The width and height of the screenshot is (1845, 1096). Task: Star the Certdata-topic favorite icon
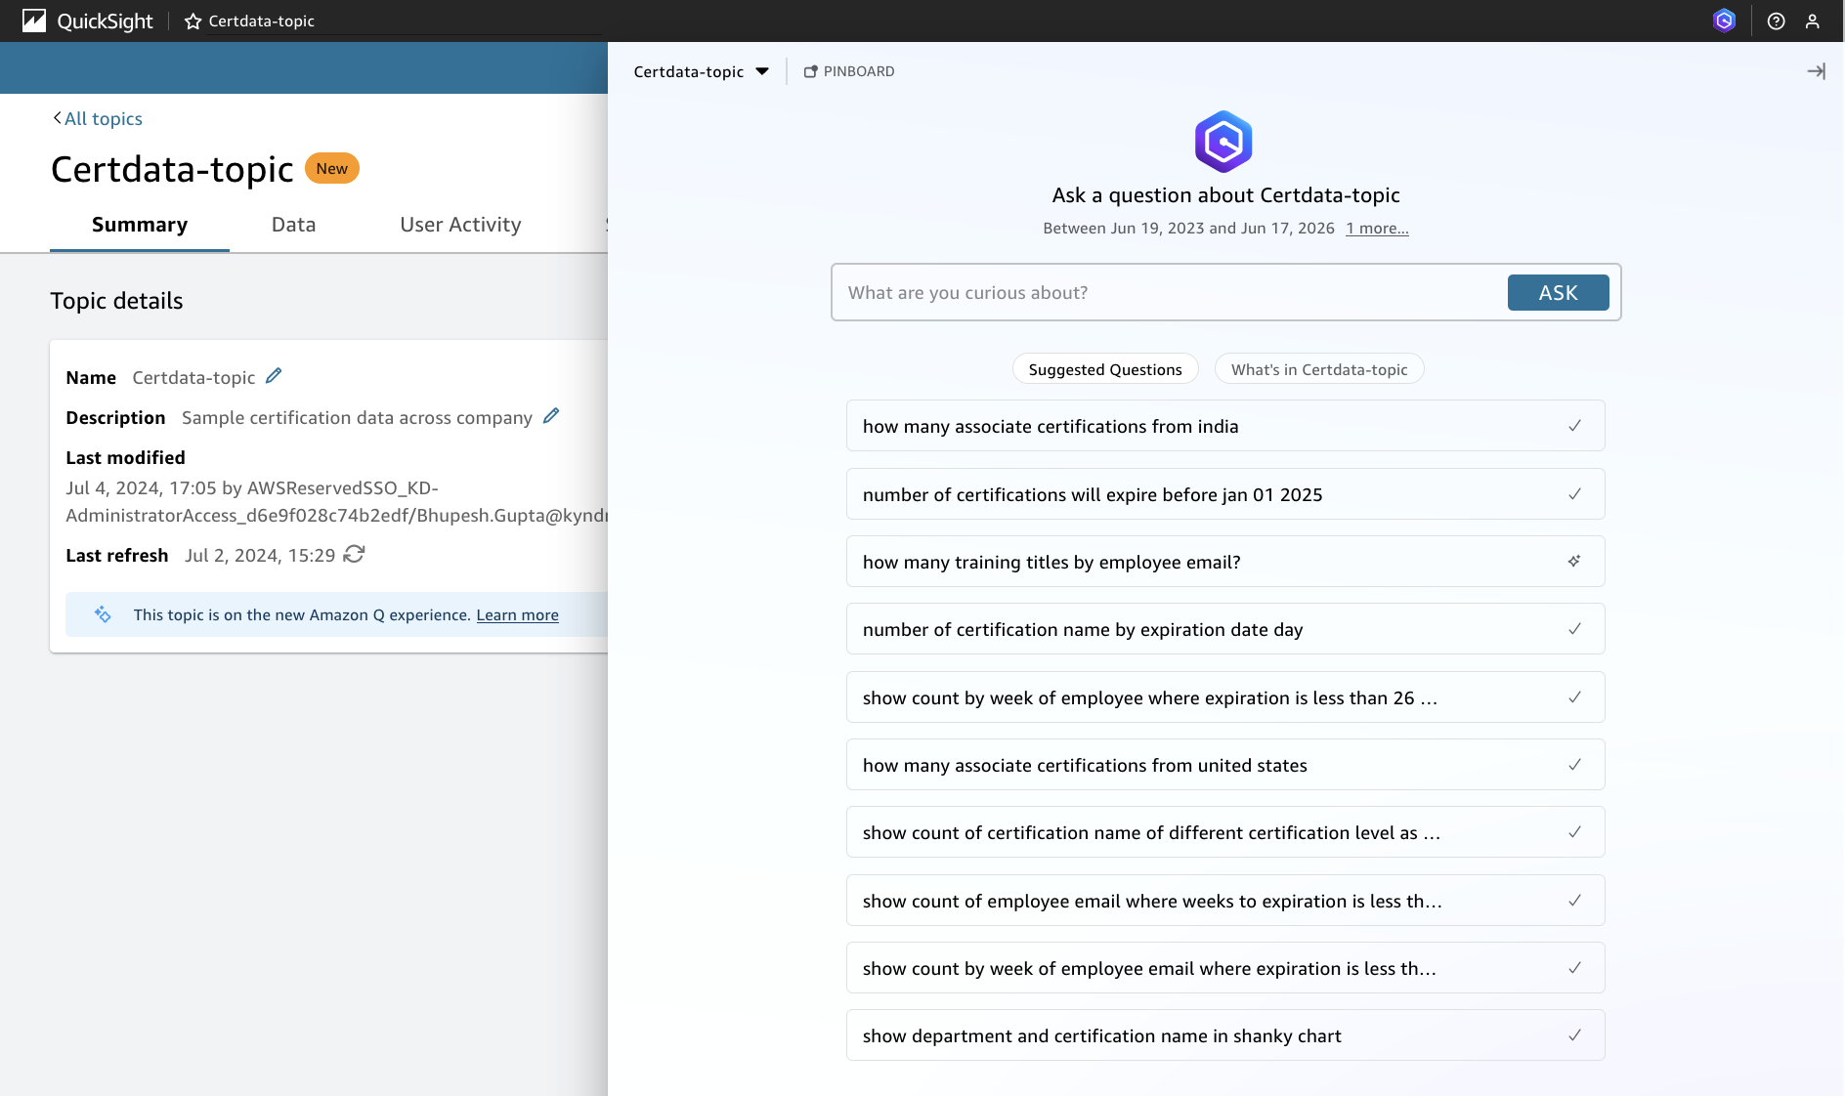coord(193,21)
